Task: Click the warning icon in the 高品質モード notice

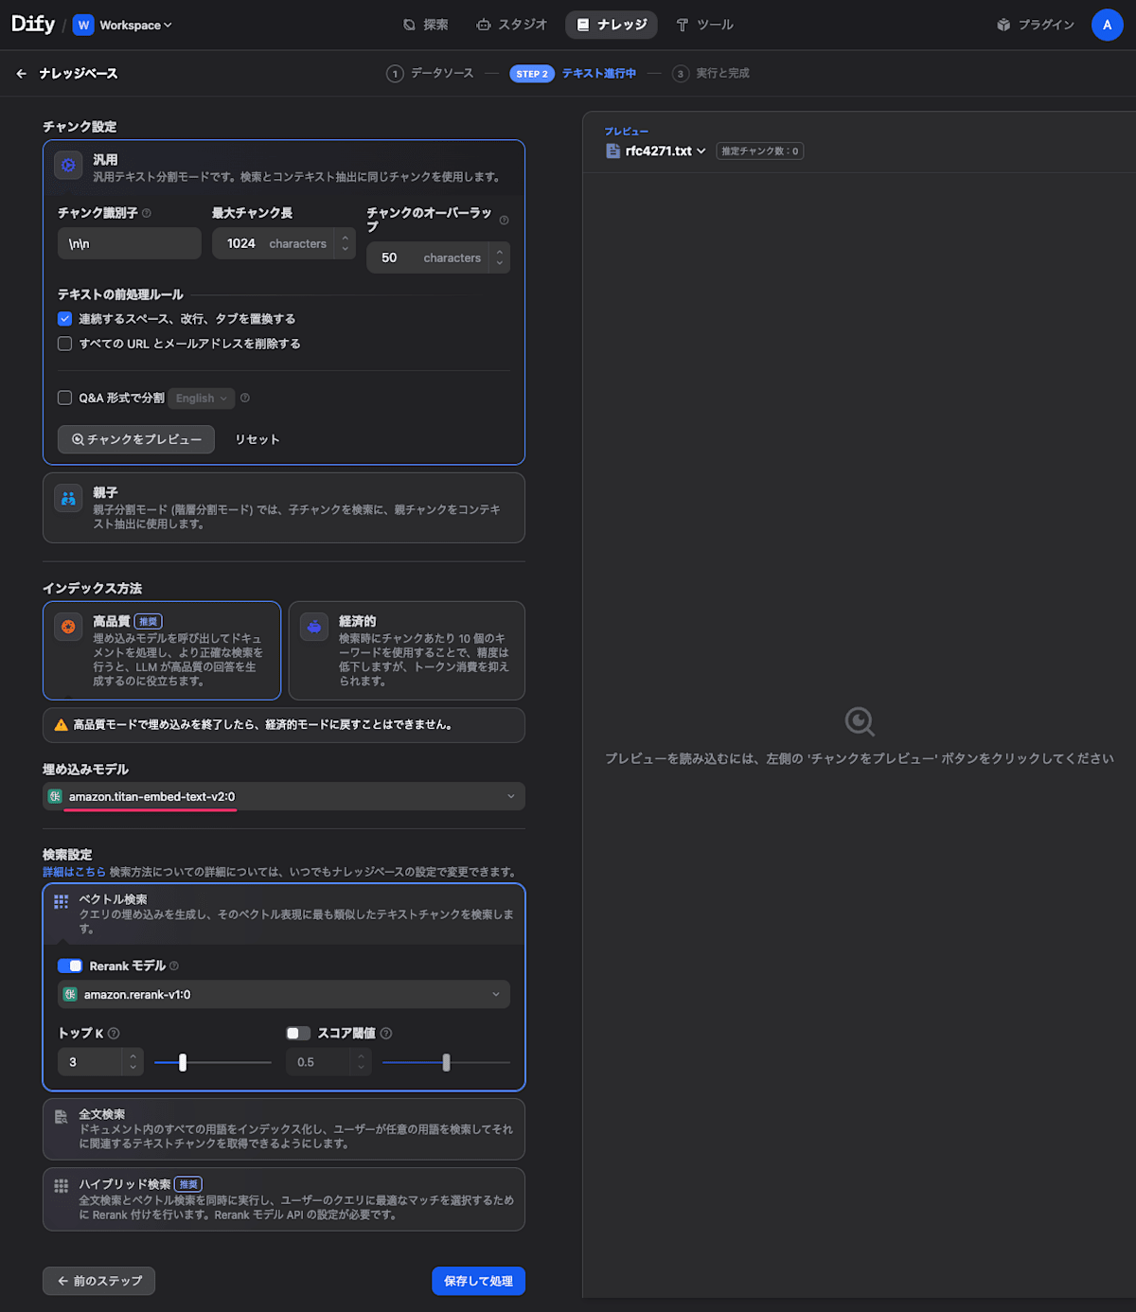Action: point(62,725)
